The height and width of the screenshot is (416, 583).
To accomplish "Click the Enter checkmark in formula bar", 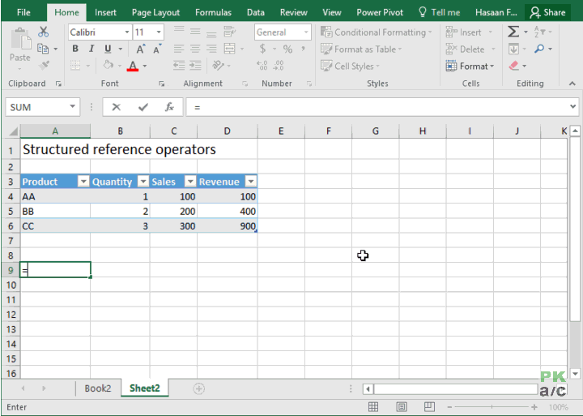I will click(143, 107).
